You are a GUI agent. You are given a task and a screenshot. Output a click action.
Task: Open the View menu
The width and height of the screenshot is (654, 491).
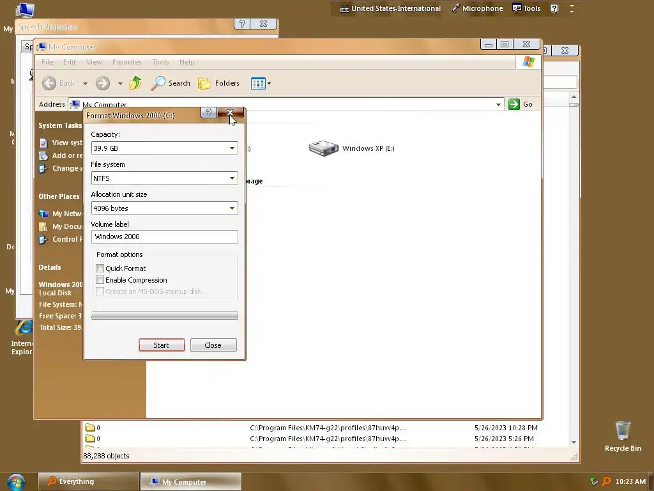coord(94,62)
